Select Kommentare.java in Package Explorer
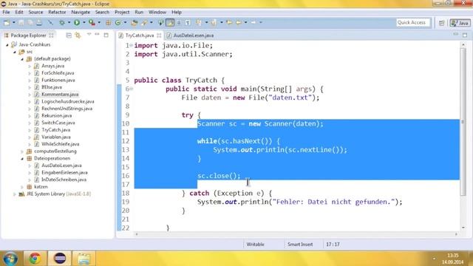473x266 pixels. pos(60,95)
